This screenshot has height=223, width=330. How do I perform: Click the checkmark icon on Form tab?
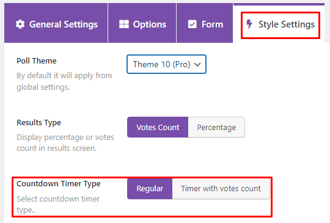pyautogui.click(x=192, y=24)
